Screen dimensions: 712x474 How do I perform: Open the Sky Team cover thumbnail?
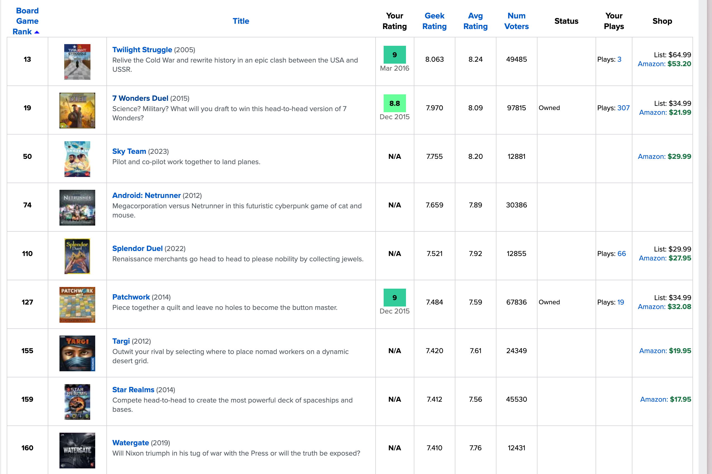tap(77, 159)
